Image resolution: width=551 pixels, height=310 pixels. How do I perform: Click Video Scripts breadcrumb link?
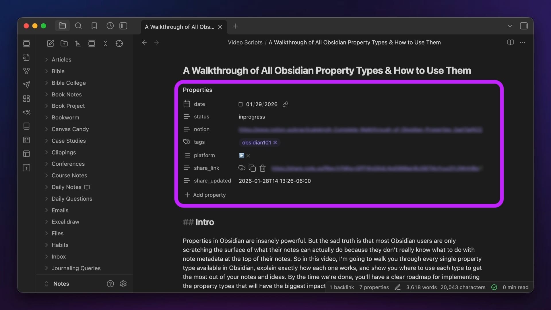(245, 42)
